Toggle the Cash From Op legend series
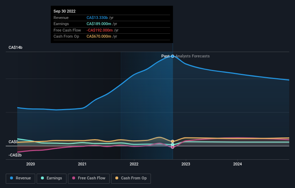Viewport: 295px width, 188px height. point(131,178)
